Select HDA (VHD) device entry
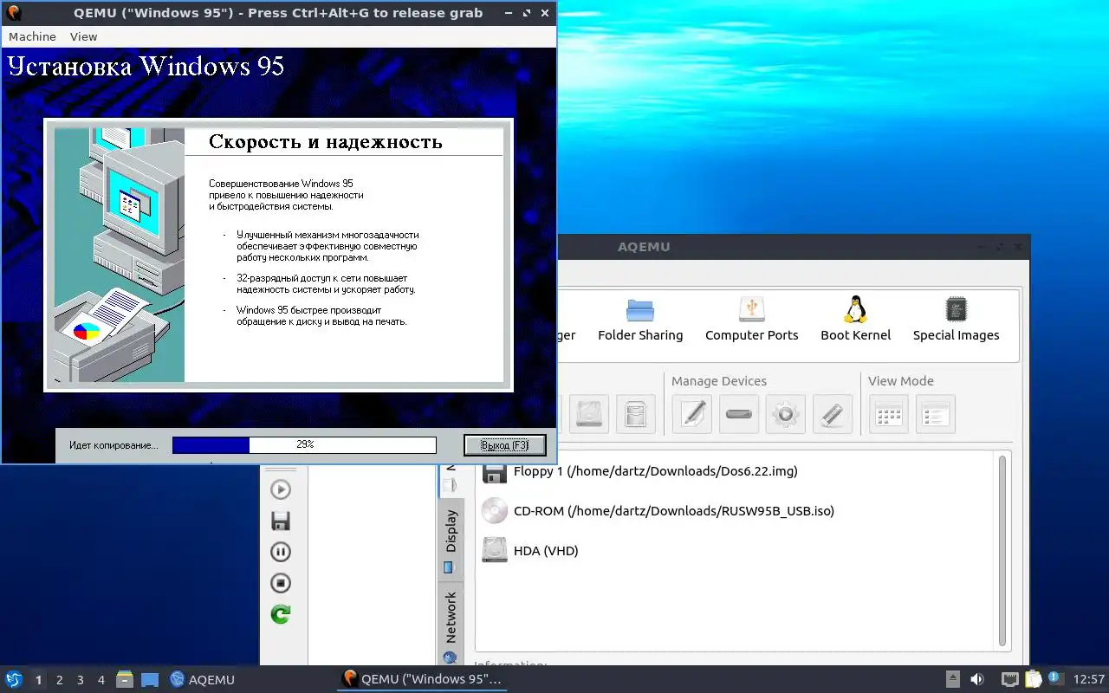 point(545,550)
